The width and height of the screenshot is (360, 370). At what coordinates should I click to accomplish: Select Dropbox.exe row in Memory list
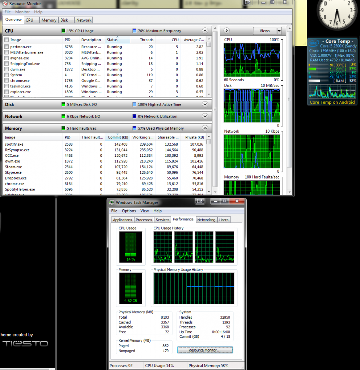coord(105,178)
